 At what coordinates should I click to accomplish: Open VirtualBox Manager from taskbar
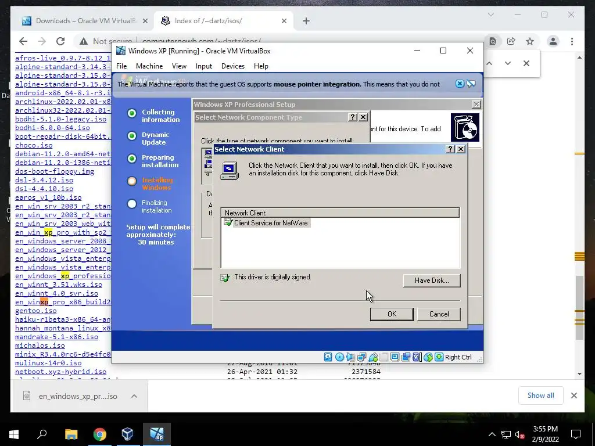point(127,434)
